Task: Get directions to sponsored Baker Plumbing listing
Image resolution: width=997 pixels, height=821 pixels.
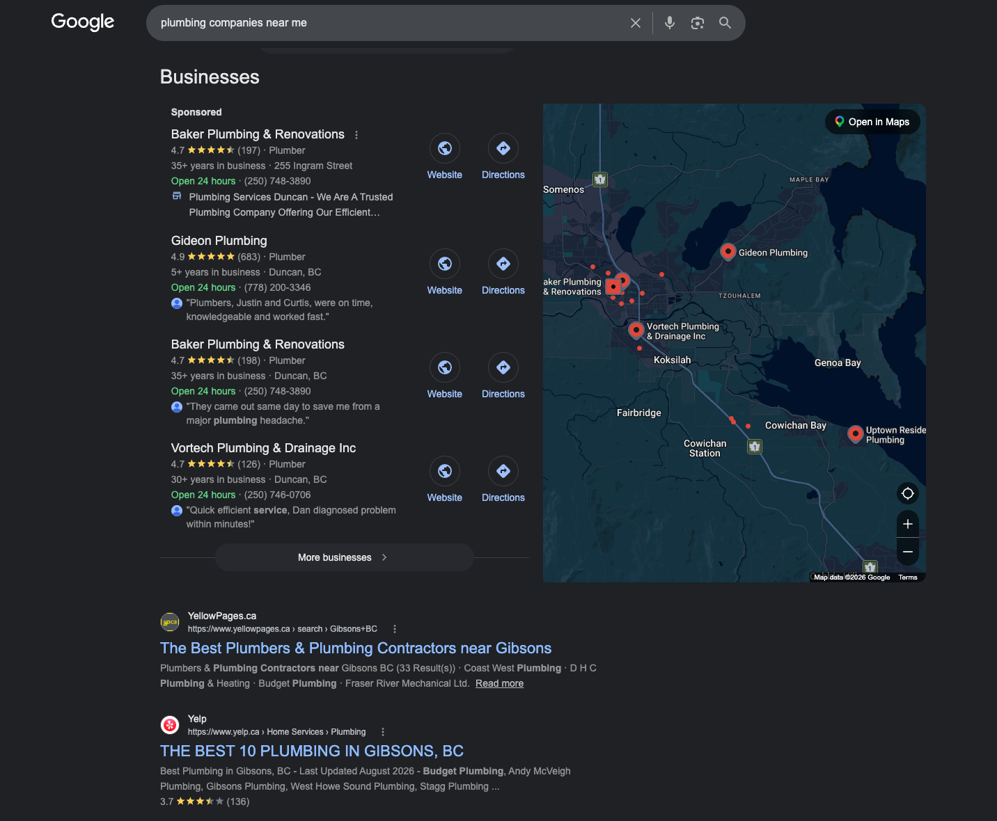Action: pyautogui.click(x=503, y=148)
